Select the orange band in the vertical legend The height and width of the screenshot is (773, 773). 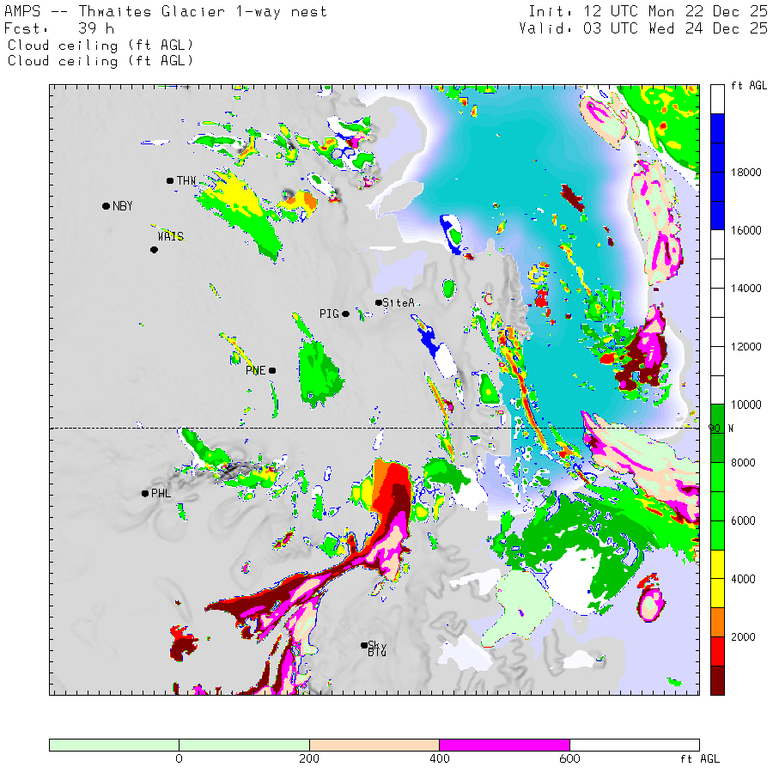[x=717, y=622]
